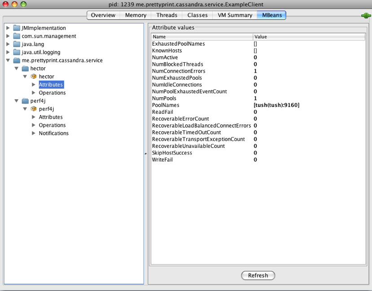Collapse the hector folder node

tap(16, 68)
